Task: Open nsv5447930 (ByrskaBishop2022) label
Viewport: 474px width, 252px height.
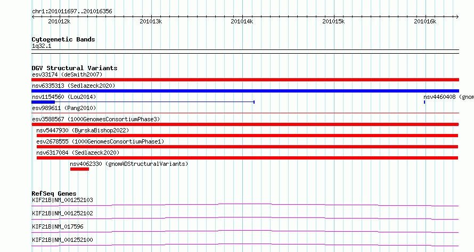Action: [83, 130]
